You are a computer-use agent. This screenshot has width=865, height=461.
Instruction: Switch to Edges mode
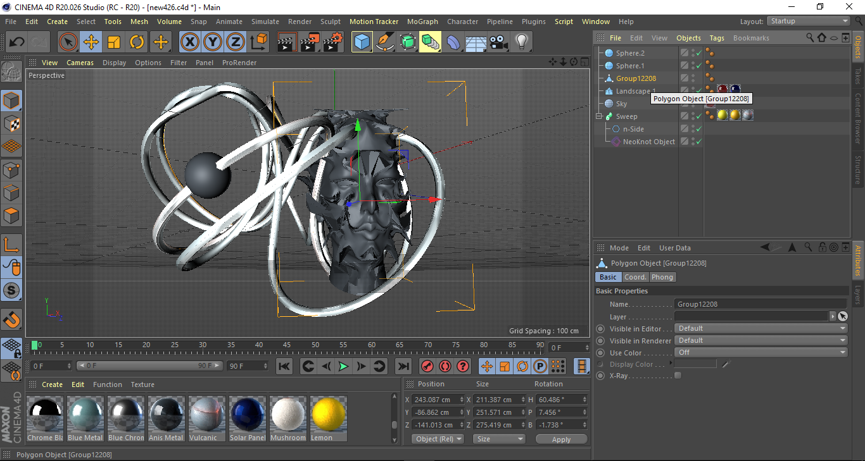(x=11, y=192)
